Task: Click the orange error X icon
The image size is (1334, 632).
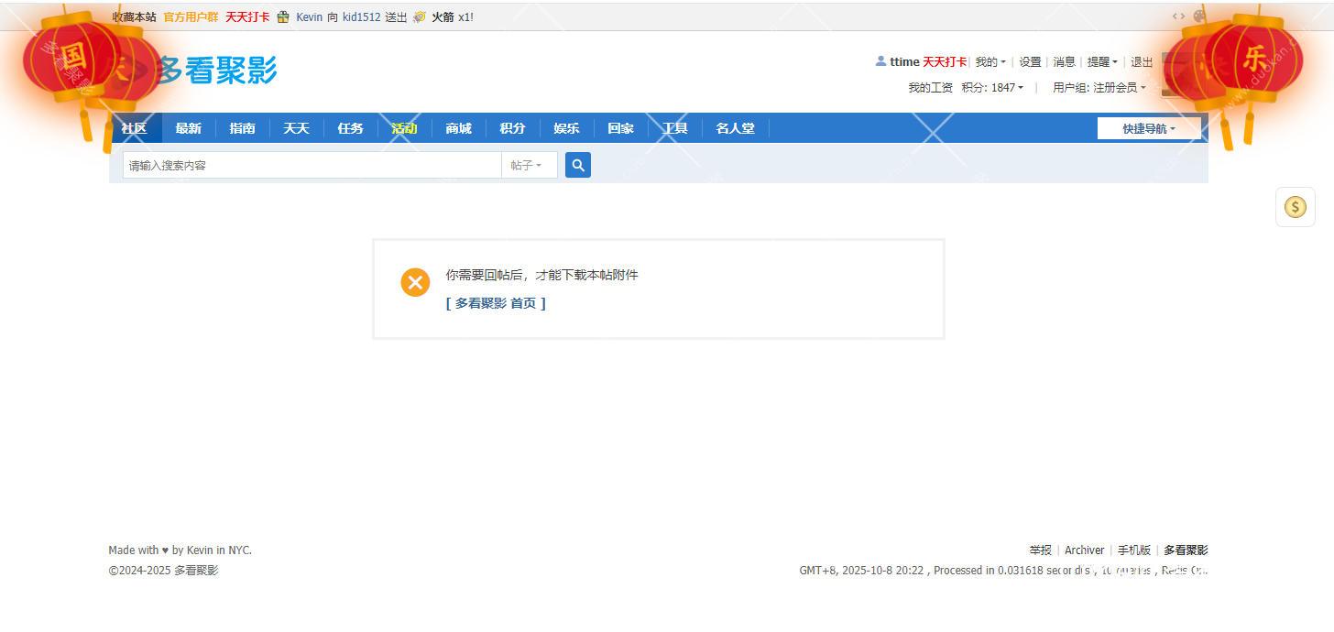Action: point(415,282)
